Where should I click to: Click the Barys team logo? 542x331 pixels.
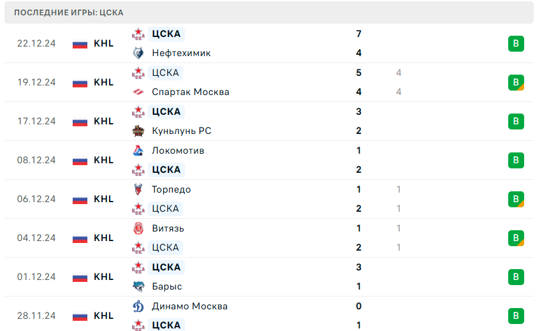(138, 286)
